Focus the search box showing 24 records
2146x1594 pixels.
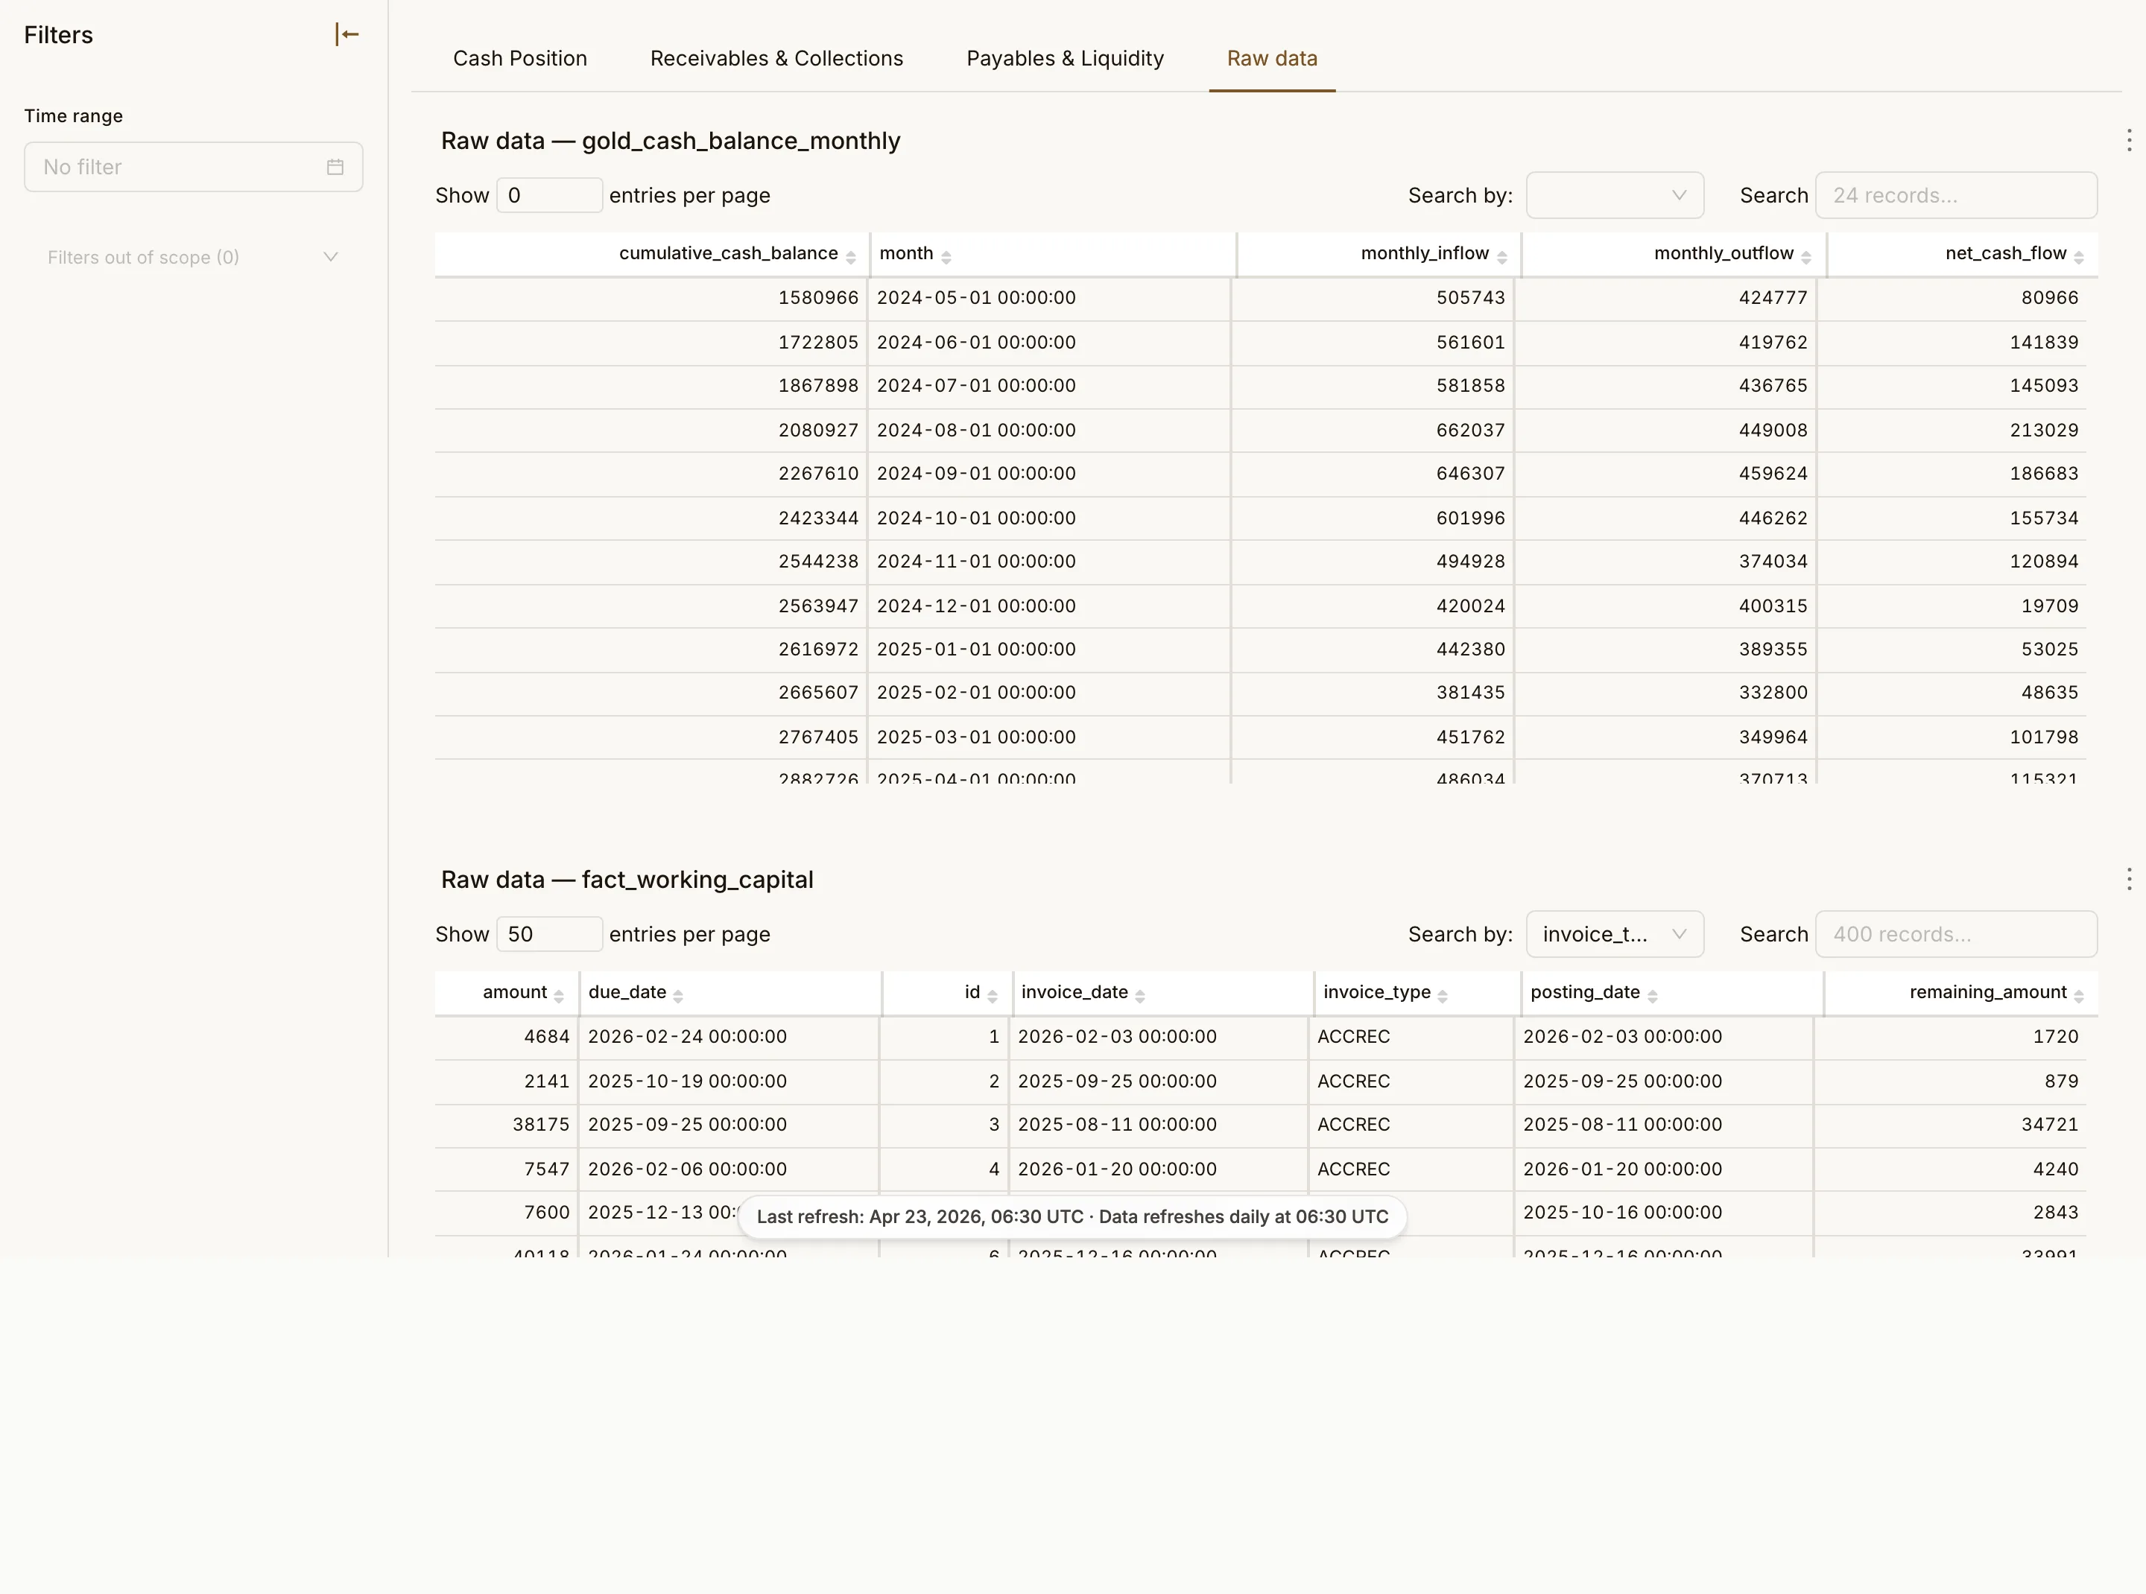click(1956, 196)
